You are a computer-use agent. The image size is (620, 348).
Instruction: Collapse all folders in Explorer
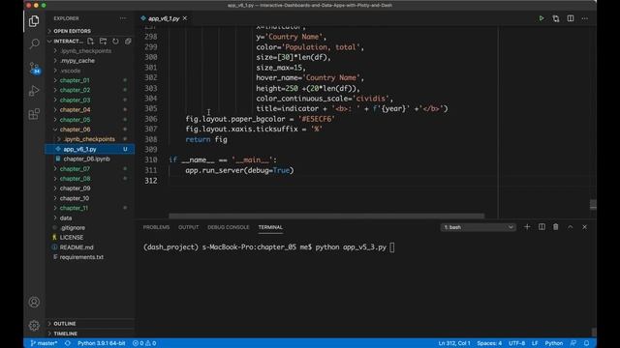click(x=128, y=41)
